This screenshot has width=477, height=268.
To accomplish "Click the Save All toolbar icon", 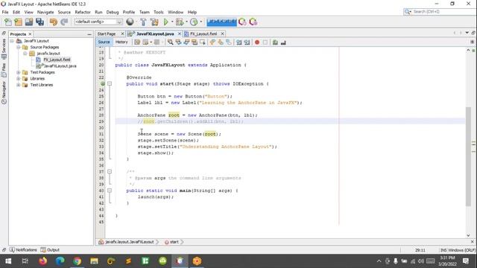I will (x=40, y=22).
